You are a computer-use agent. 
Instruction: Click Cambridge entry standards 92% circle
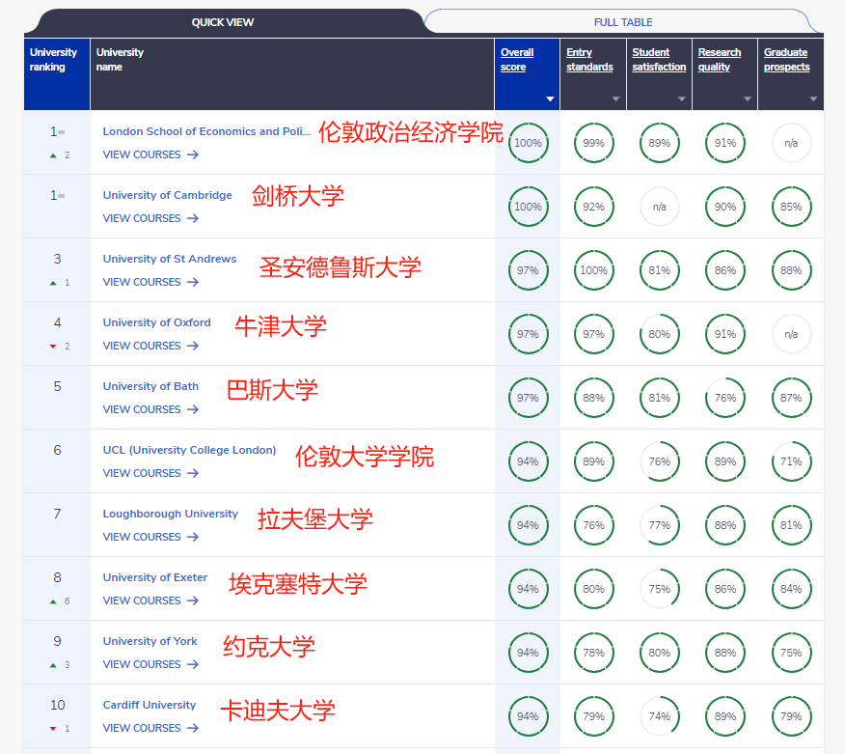pyautogui.click(x=594, y=207)
